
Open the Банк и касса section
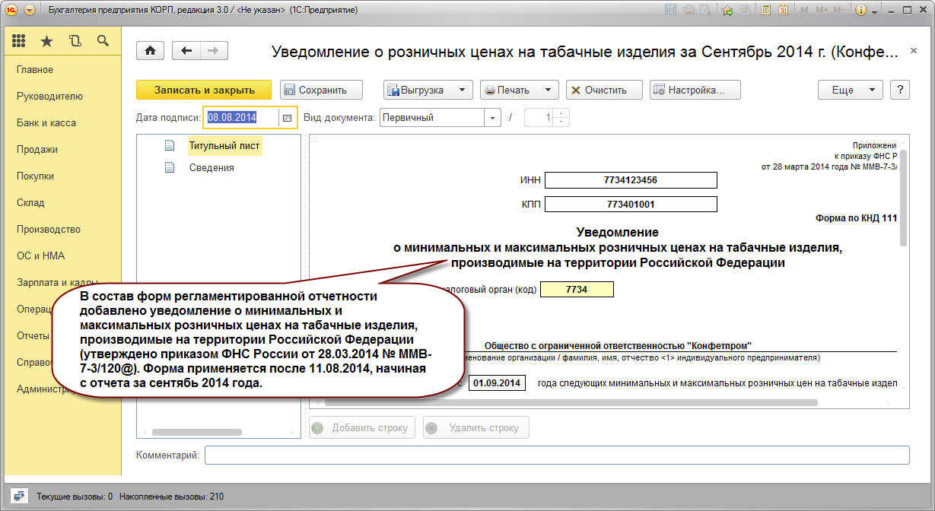(x=46, y=123)
